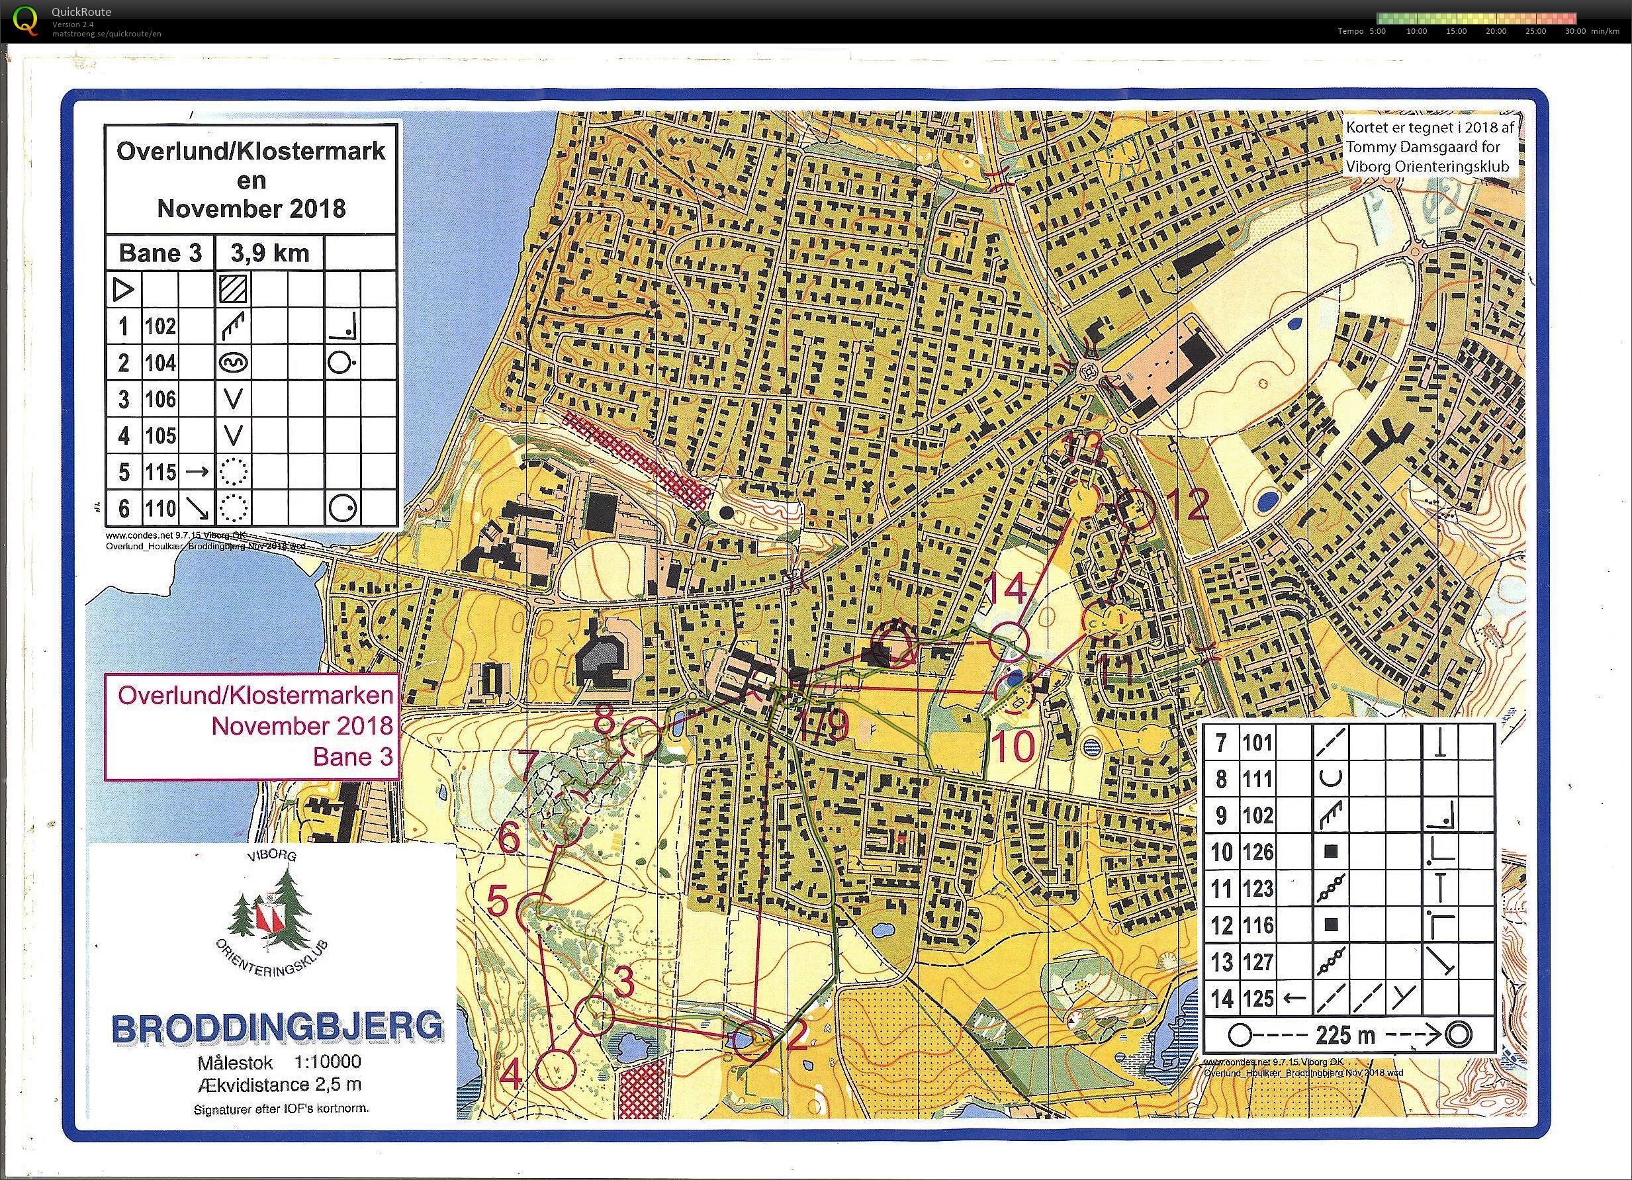Click the V symbol in row 105
1632x1180 pixels.
tap(233, 435)
